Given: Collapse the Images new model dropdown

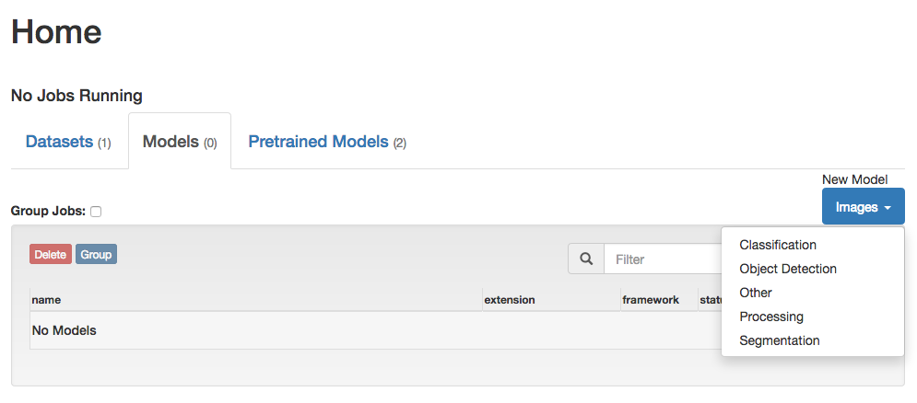Looking at the screenshot, I should pyautogui.click(x=864, y=206).
